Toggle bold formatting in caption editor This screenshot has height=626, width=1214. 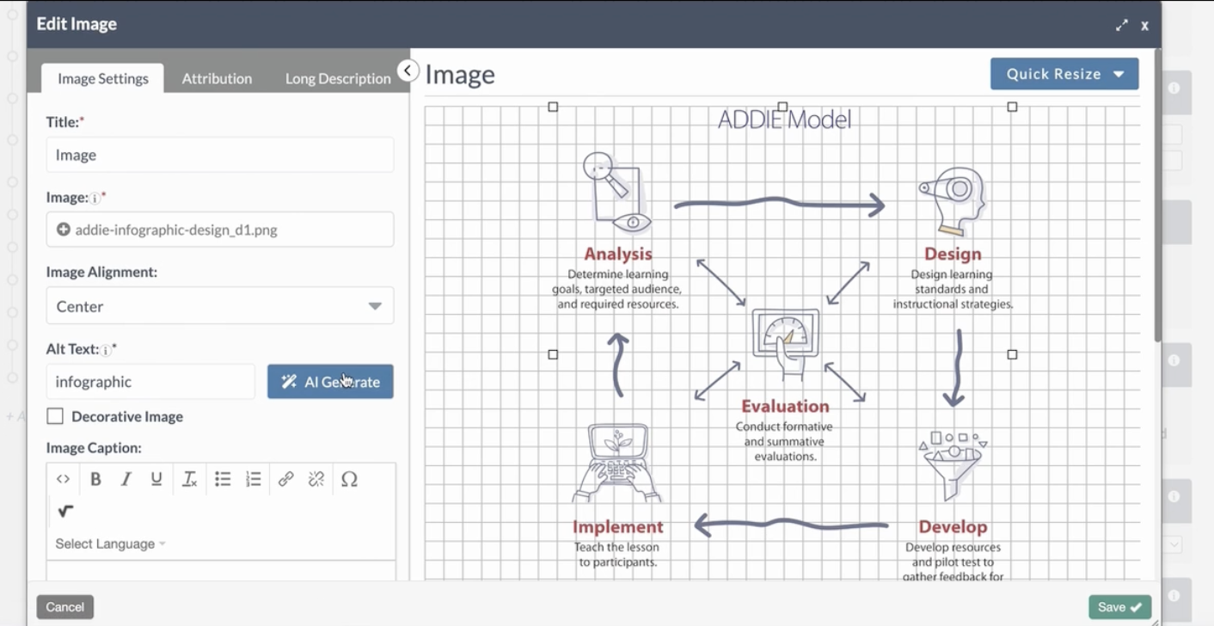click(95, 480)
